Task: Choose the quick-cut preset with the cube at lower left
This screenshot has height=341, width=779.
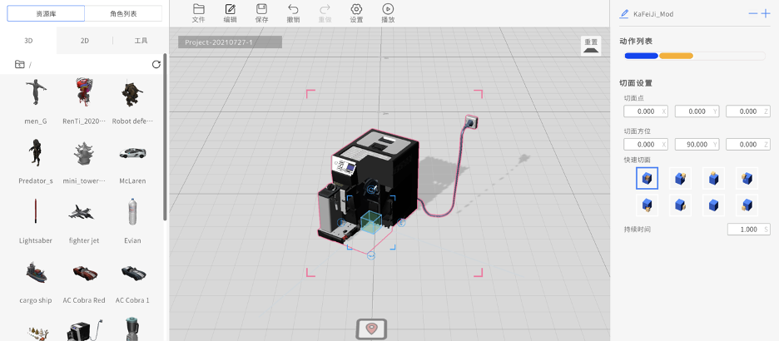Action: [747, 205]
